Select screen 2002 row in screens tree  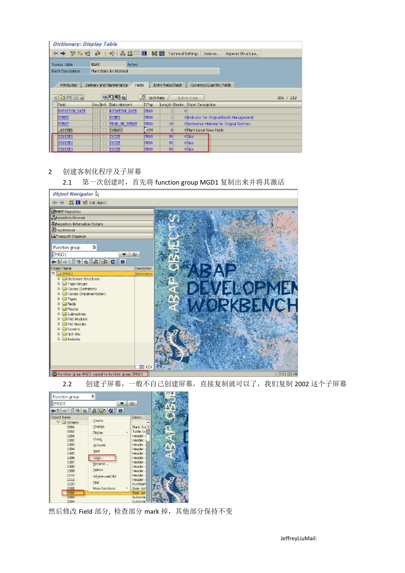click(x=98, y=493)
